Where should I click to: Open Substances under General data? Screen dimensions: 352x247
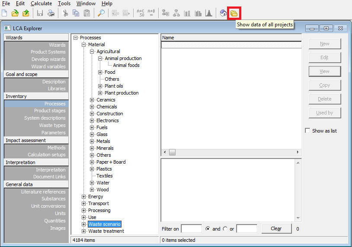54,199
